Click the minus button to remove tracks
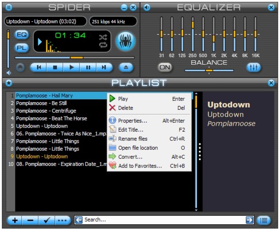This screenshot has height=230, width=280. 30,220
